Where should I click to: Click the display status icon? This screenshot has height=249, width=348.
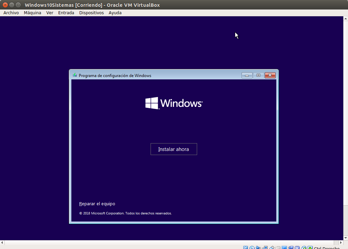pos(284,248)
